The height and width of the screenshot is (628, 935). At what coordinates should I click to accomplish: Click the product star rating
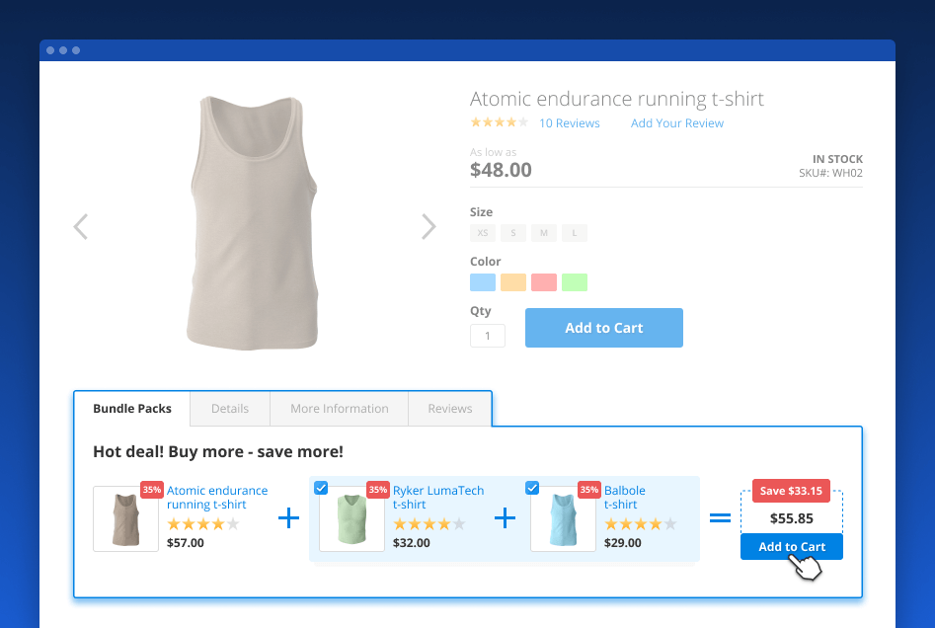click(499, 123)
